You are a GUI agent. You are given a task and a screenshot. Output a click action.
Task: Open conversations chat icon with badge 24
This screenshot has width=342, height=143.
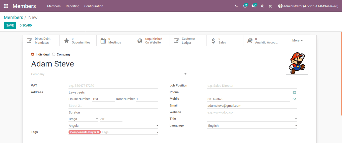coord(254,6)
